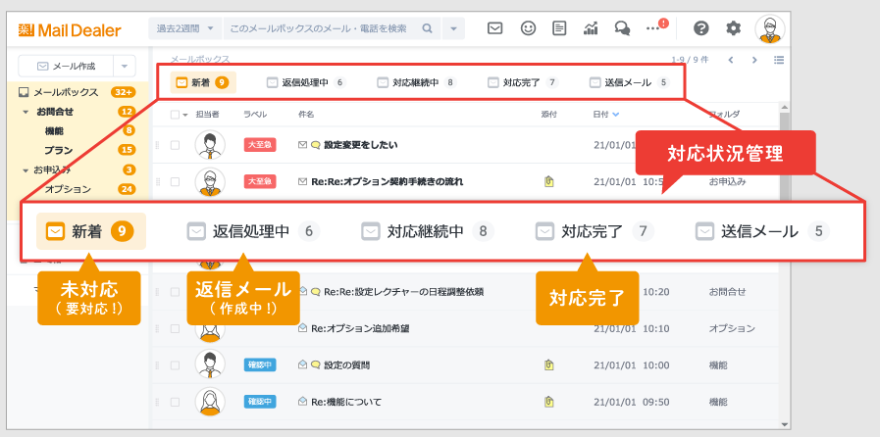Collapse the お問合せ folder tree
The image size is (880, 437).
point(26,112)
